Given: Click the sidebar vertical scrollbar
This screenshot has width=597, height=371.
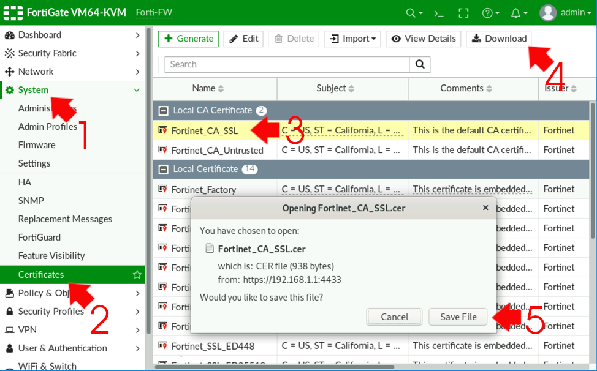Looking at the screenshot, I should pos(149,181).
